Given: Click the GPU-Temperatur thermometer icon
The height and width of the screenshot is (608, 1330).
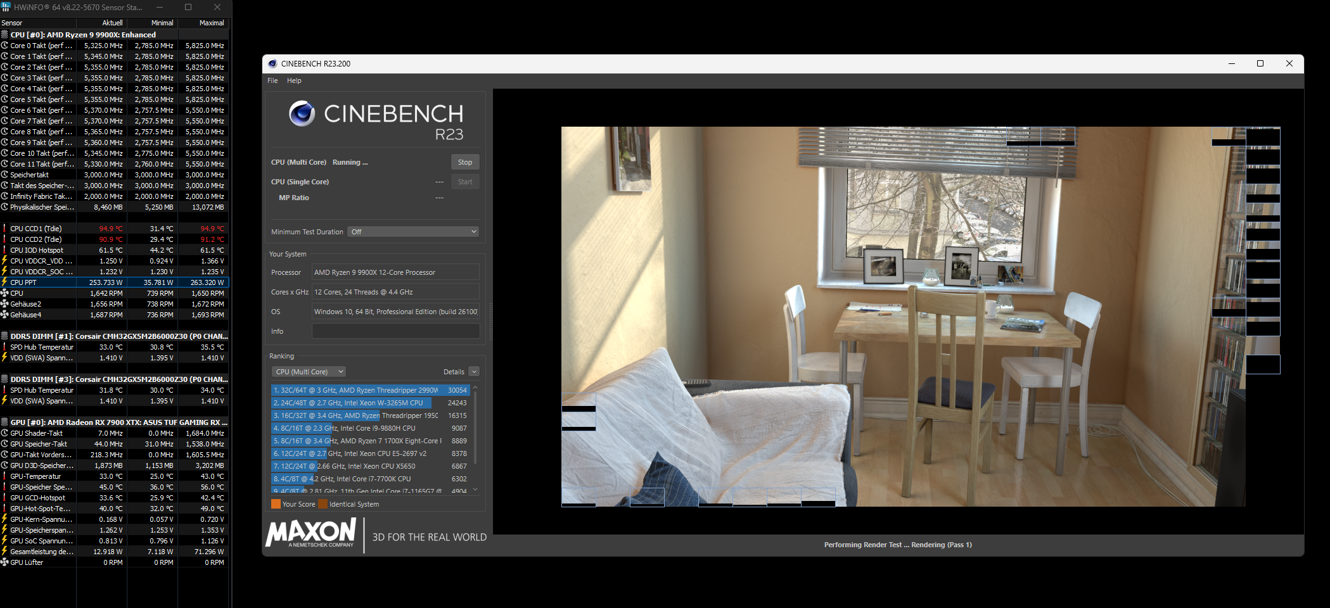Looking at the screenshot, I should (x=4, y=476).
